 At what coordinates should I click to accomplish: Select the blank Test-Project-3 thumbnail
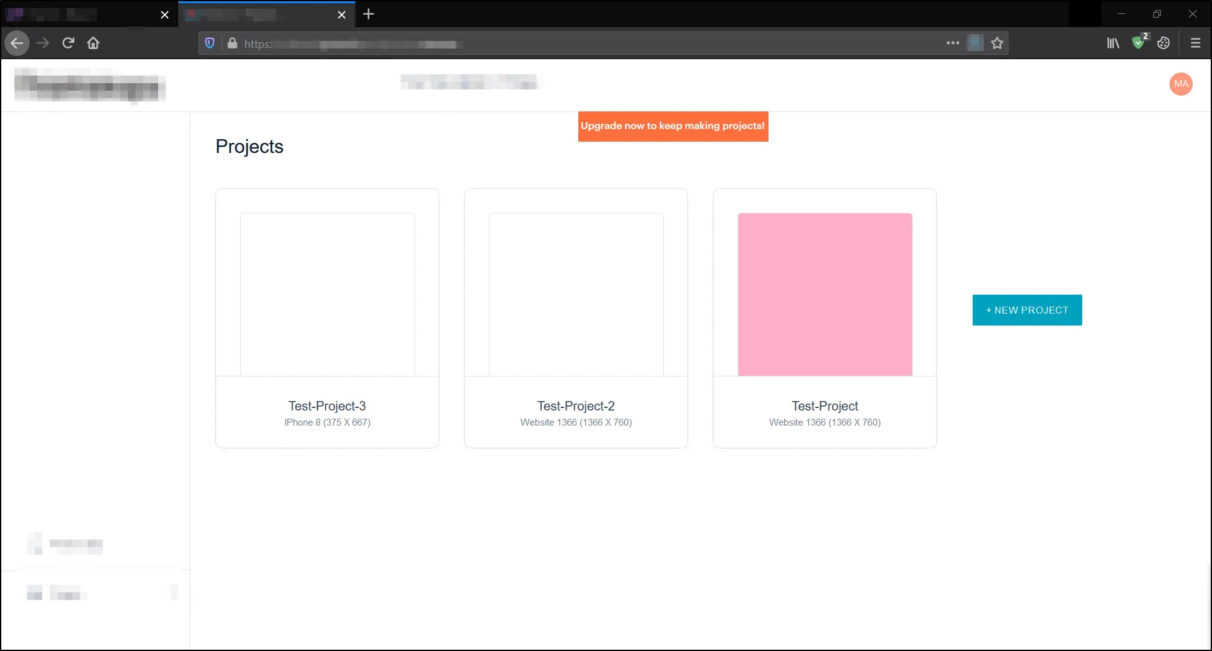tap(327, 294)
